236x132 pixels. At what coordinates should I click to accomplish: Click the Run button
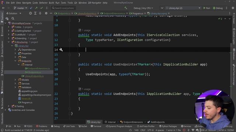tap(207, 8)
